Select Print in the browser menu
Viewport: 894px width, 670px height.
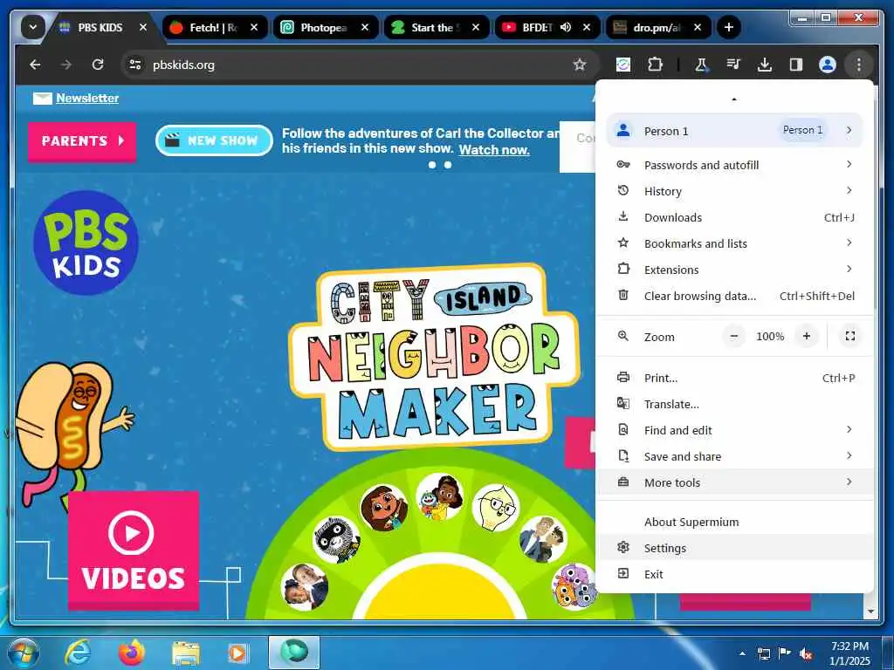[x=734, y=379]
